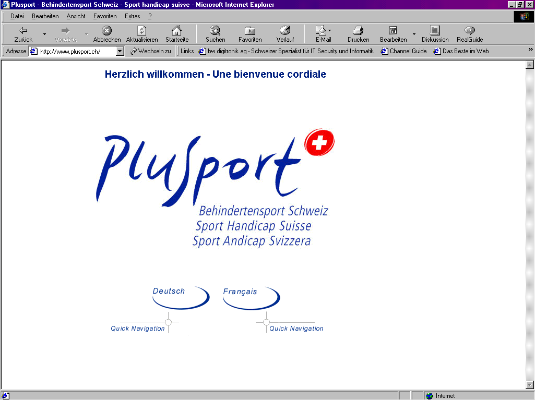535x400 pixels.
Task: Go back with the Zurück button
Action: pos(23,34)
